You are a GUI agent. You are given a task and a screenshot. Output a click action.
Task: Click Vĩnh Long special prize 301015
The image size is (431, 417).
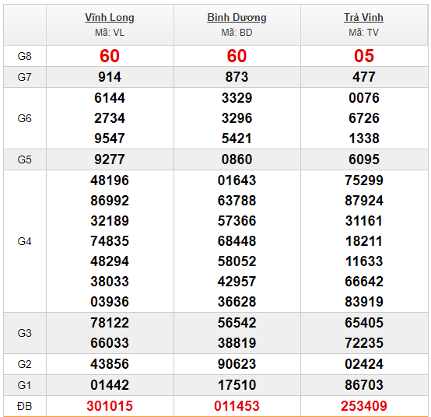(x=110, y=406)
